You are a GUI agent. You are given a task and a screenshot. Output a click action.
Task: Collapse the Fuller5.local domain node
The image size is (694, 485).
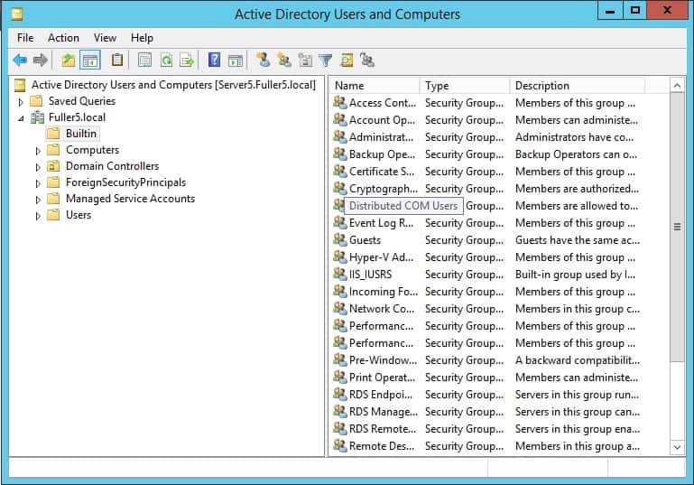21,118
